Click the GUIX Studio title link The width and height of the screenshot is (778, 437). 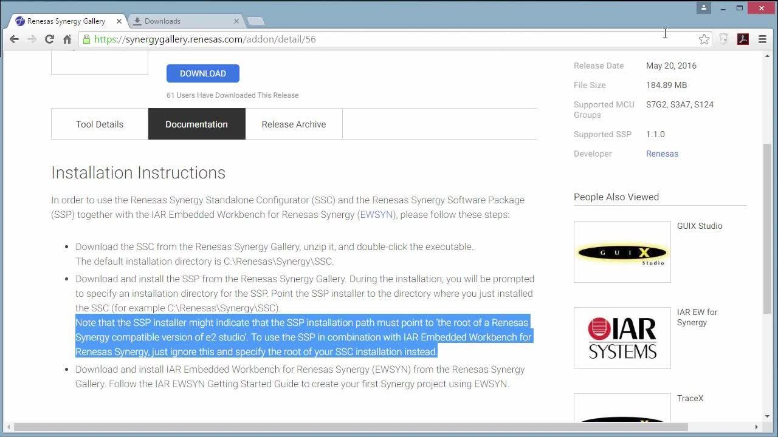pos(700,226)
